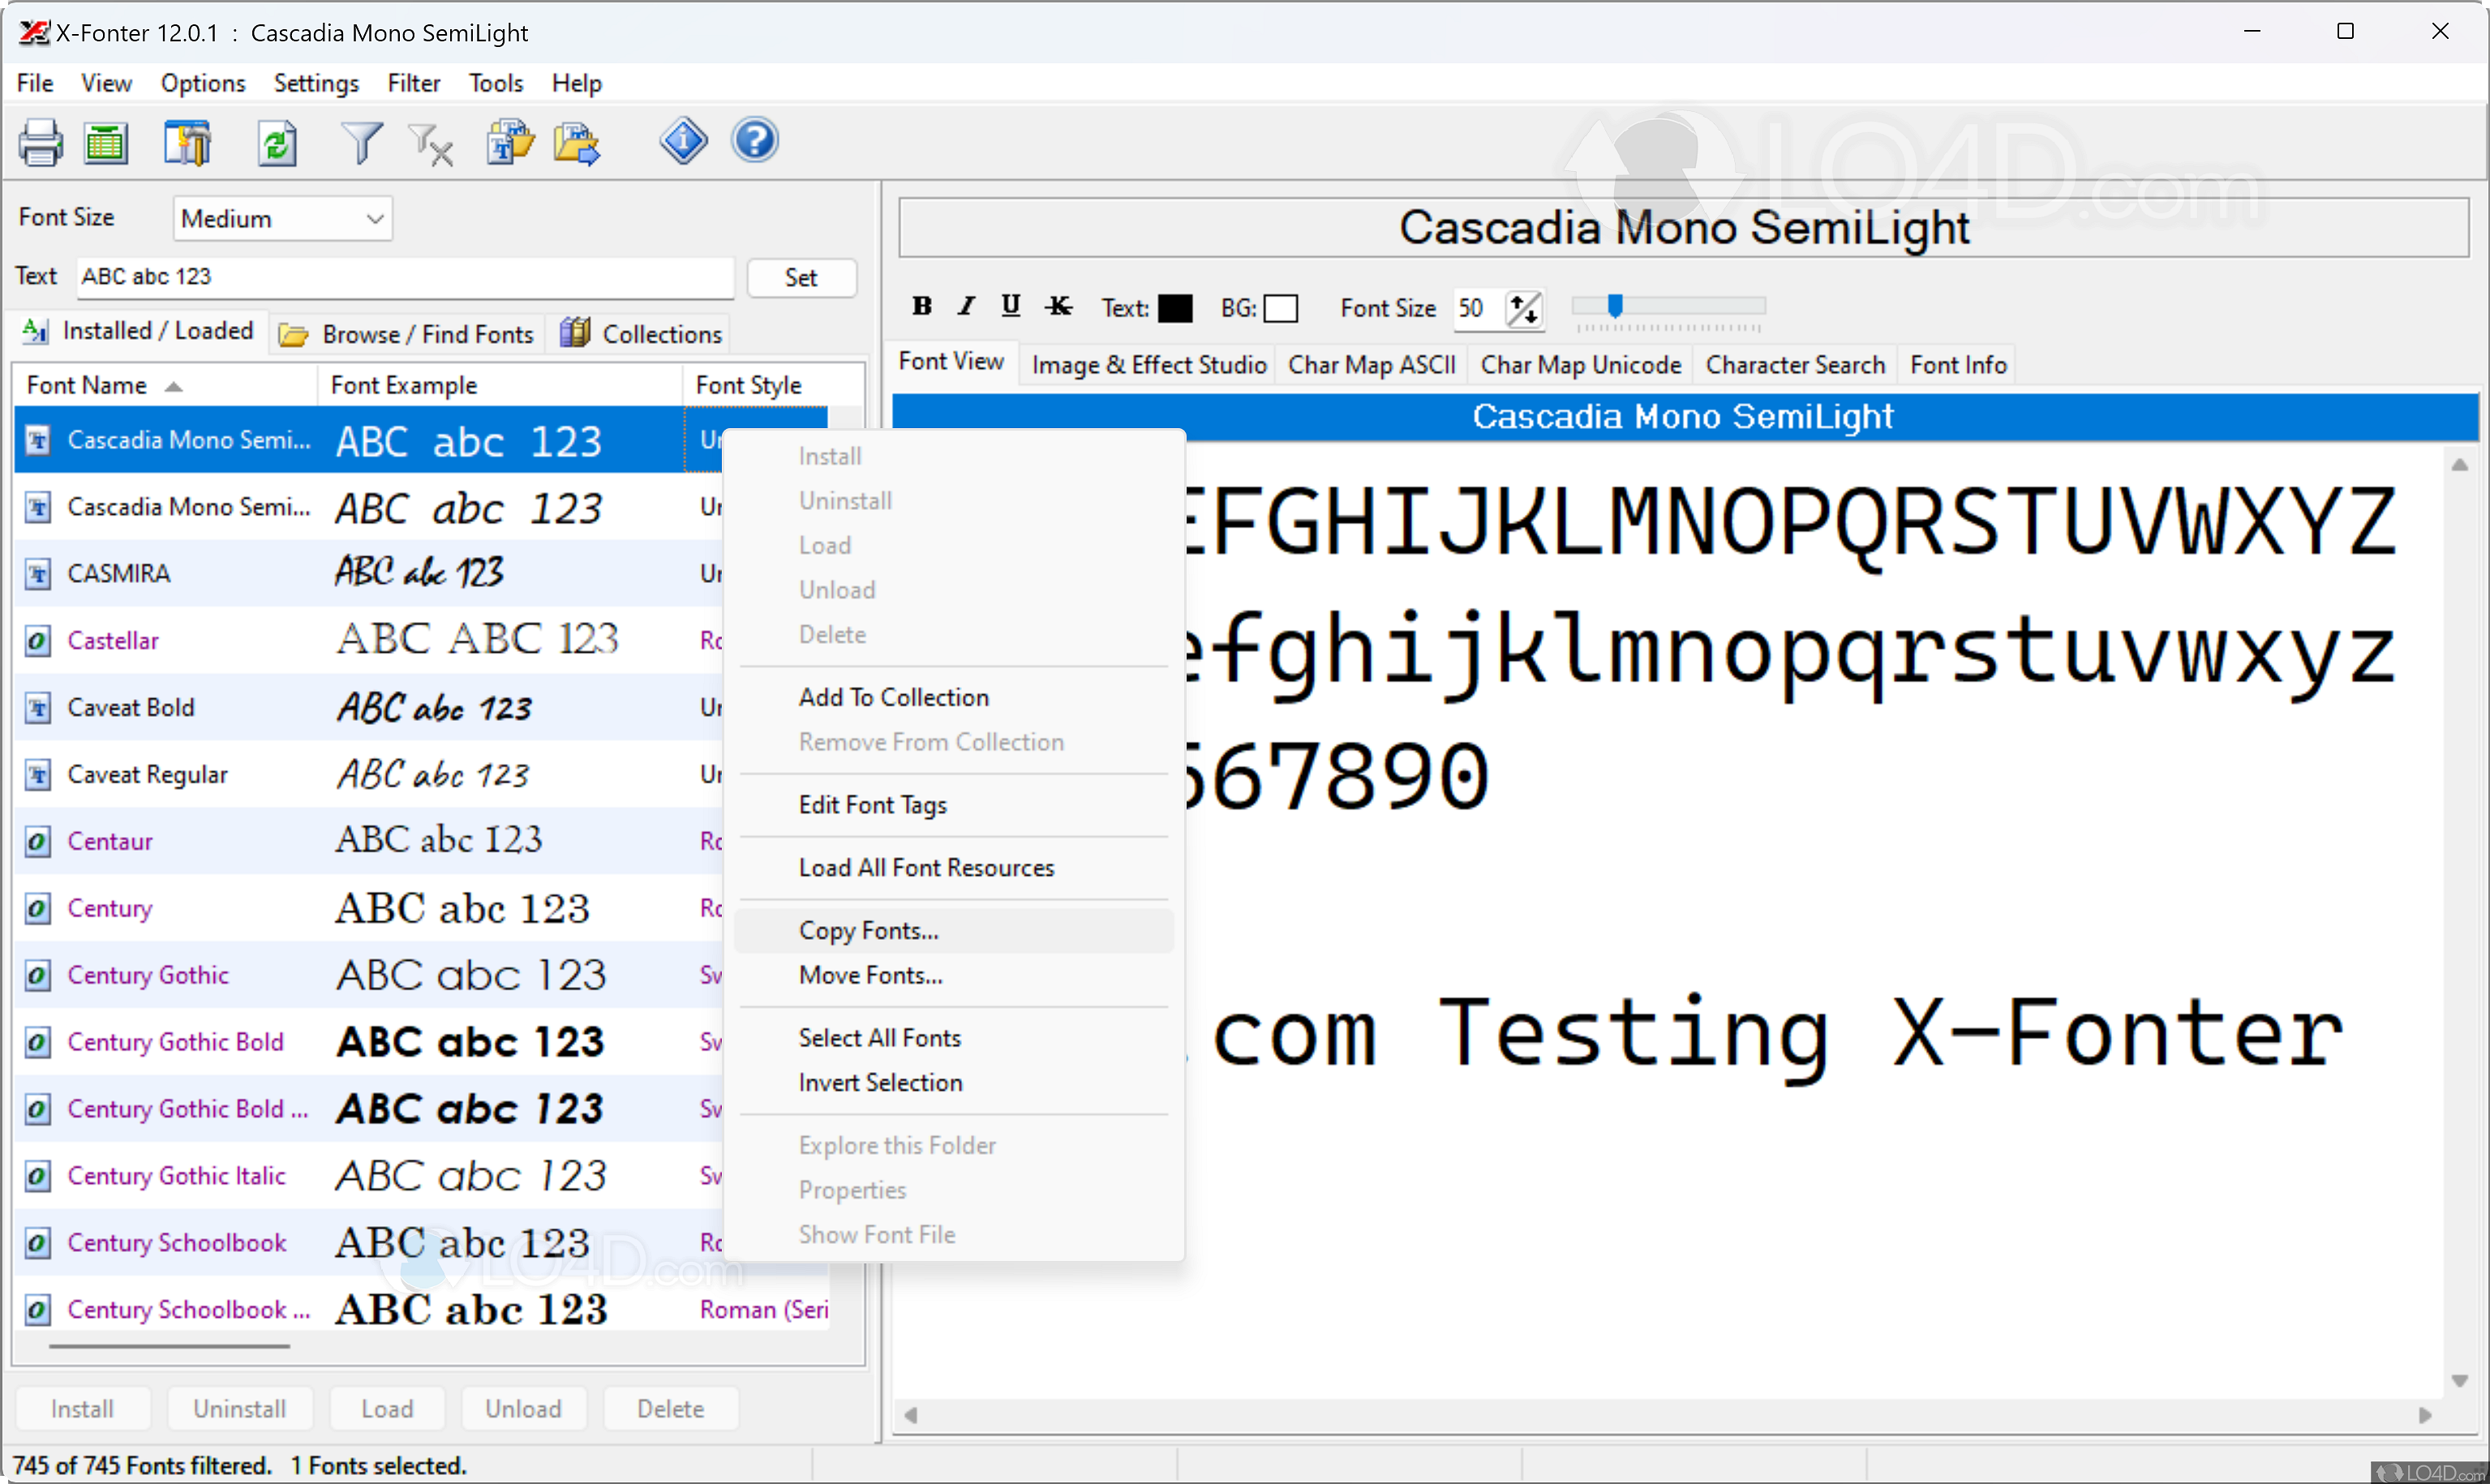Viewport: 2490px width, 1484px height.
Task: Sort by the Font Name column header
Action: tap(165, 385)
